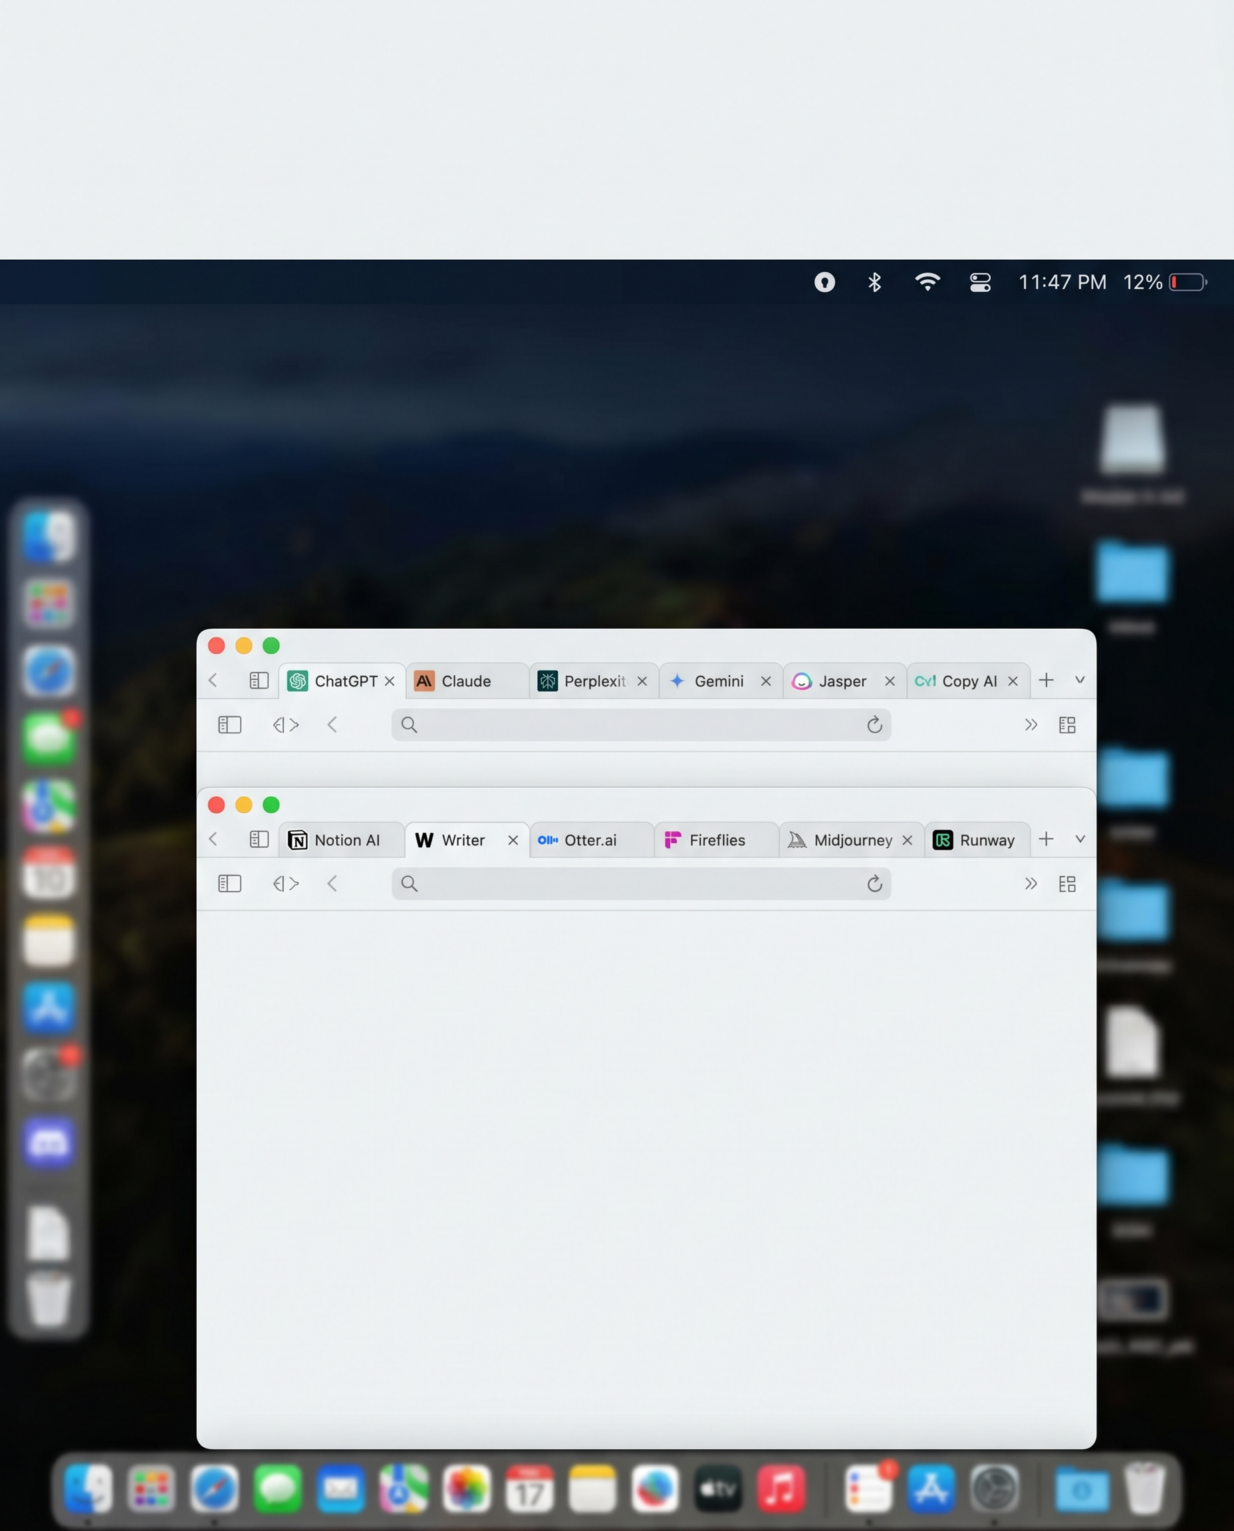
Task: Add a new tab in top window
Action: tap(1046, 680)
